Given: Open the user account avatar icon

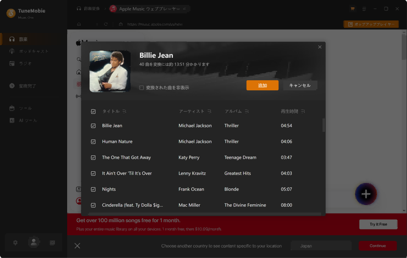Looking at the screenshot, I should (x=34, y=242).
